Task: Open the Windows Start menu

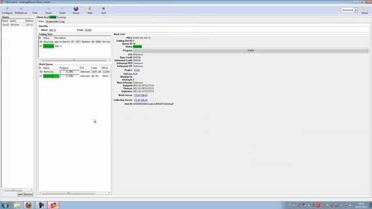Action: coord(5,205)
